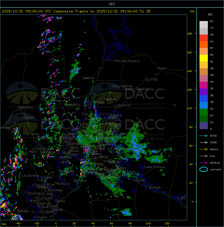Select the bright yellow 51-54 dBZ swatch
This screenshot has height=227, width=224.
[x=204, y=58]
